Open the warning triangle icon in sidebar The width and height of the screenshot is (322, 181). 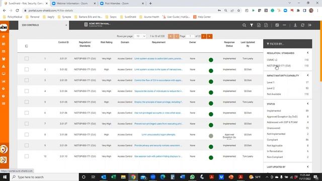click(4, 66)
